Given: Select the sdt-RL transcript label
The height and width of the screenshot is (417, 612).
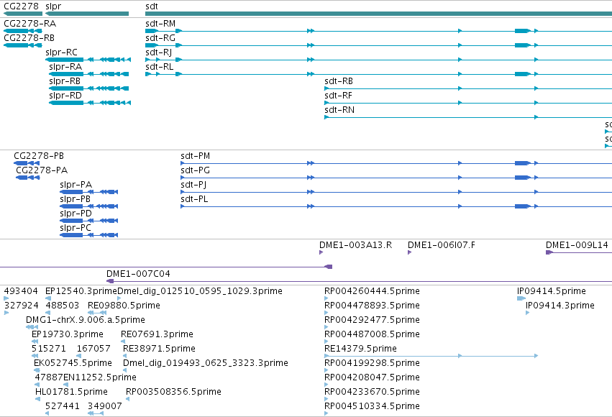Looking at the screenshot, I should 159,67.
